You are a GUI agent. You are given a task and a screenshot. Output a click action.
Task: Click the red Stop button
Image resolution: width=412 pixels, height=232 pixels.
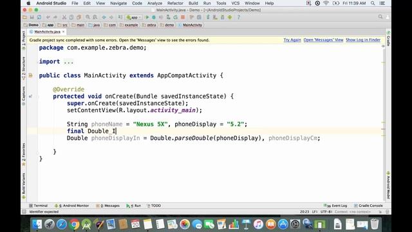[183, 17]
